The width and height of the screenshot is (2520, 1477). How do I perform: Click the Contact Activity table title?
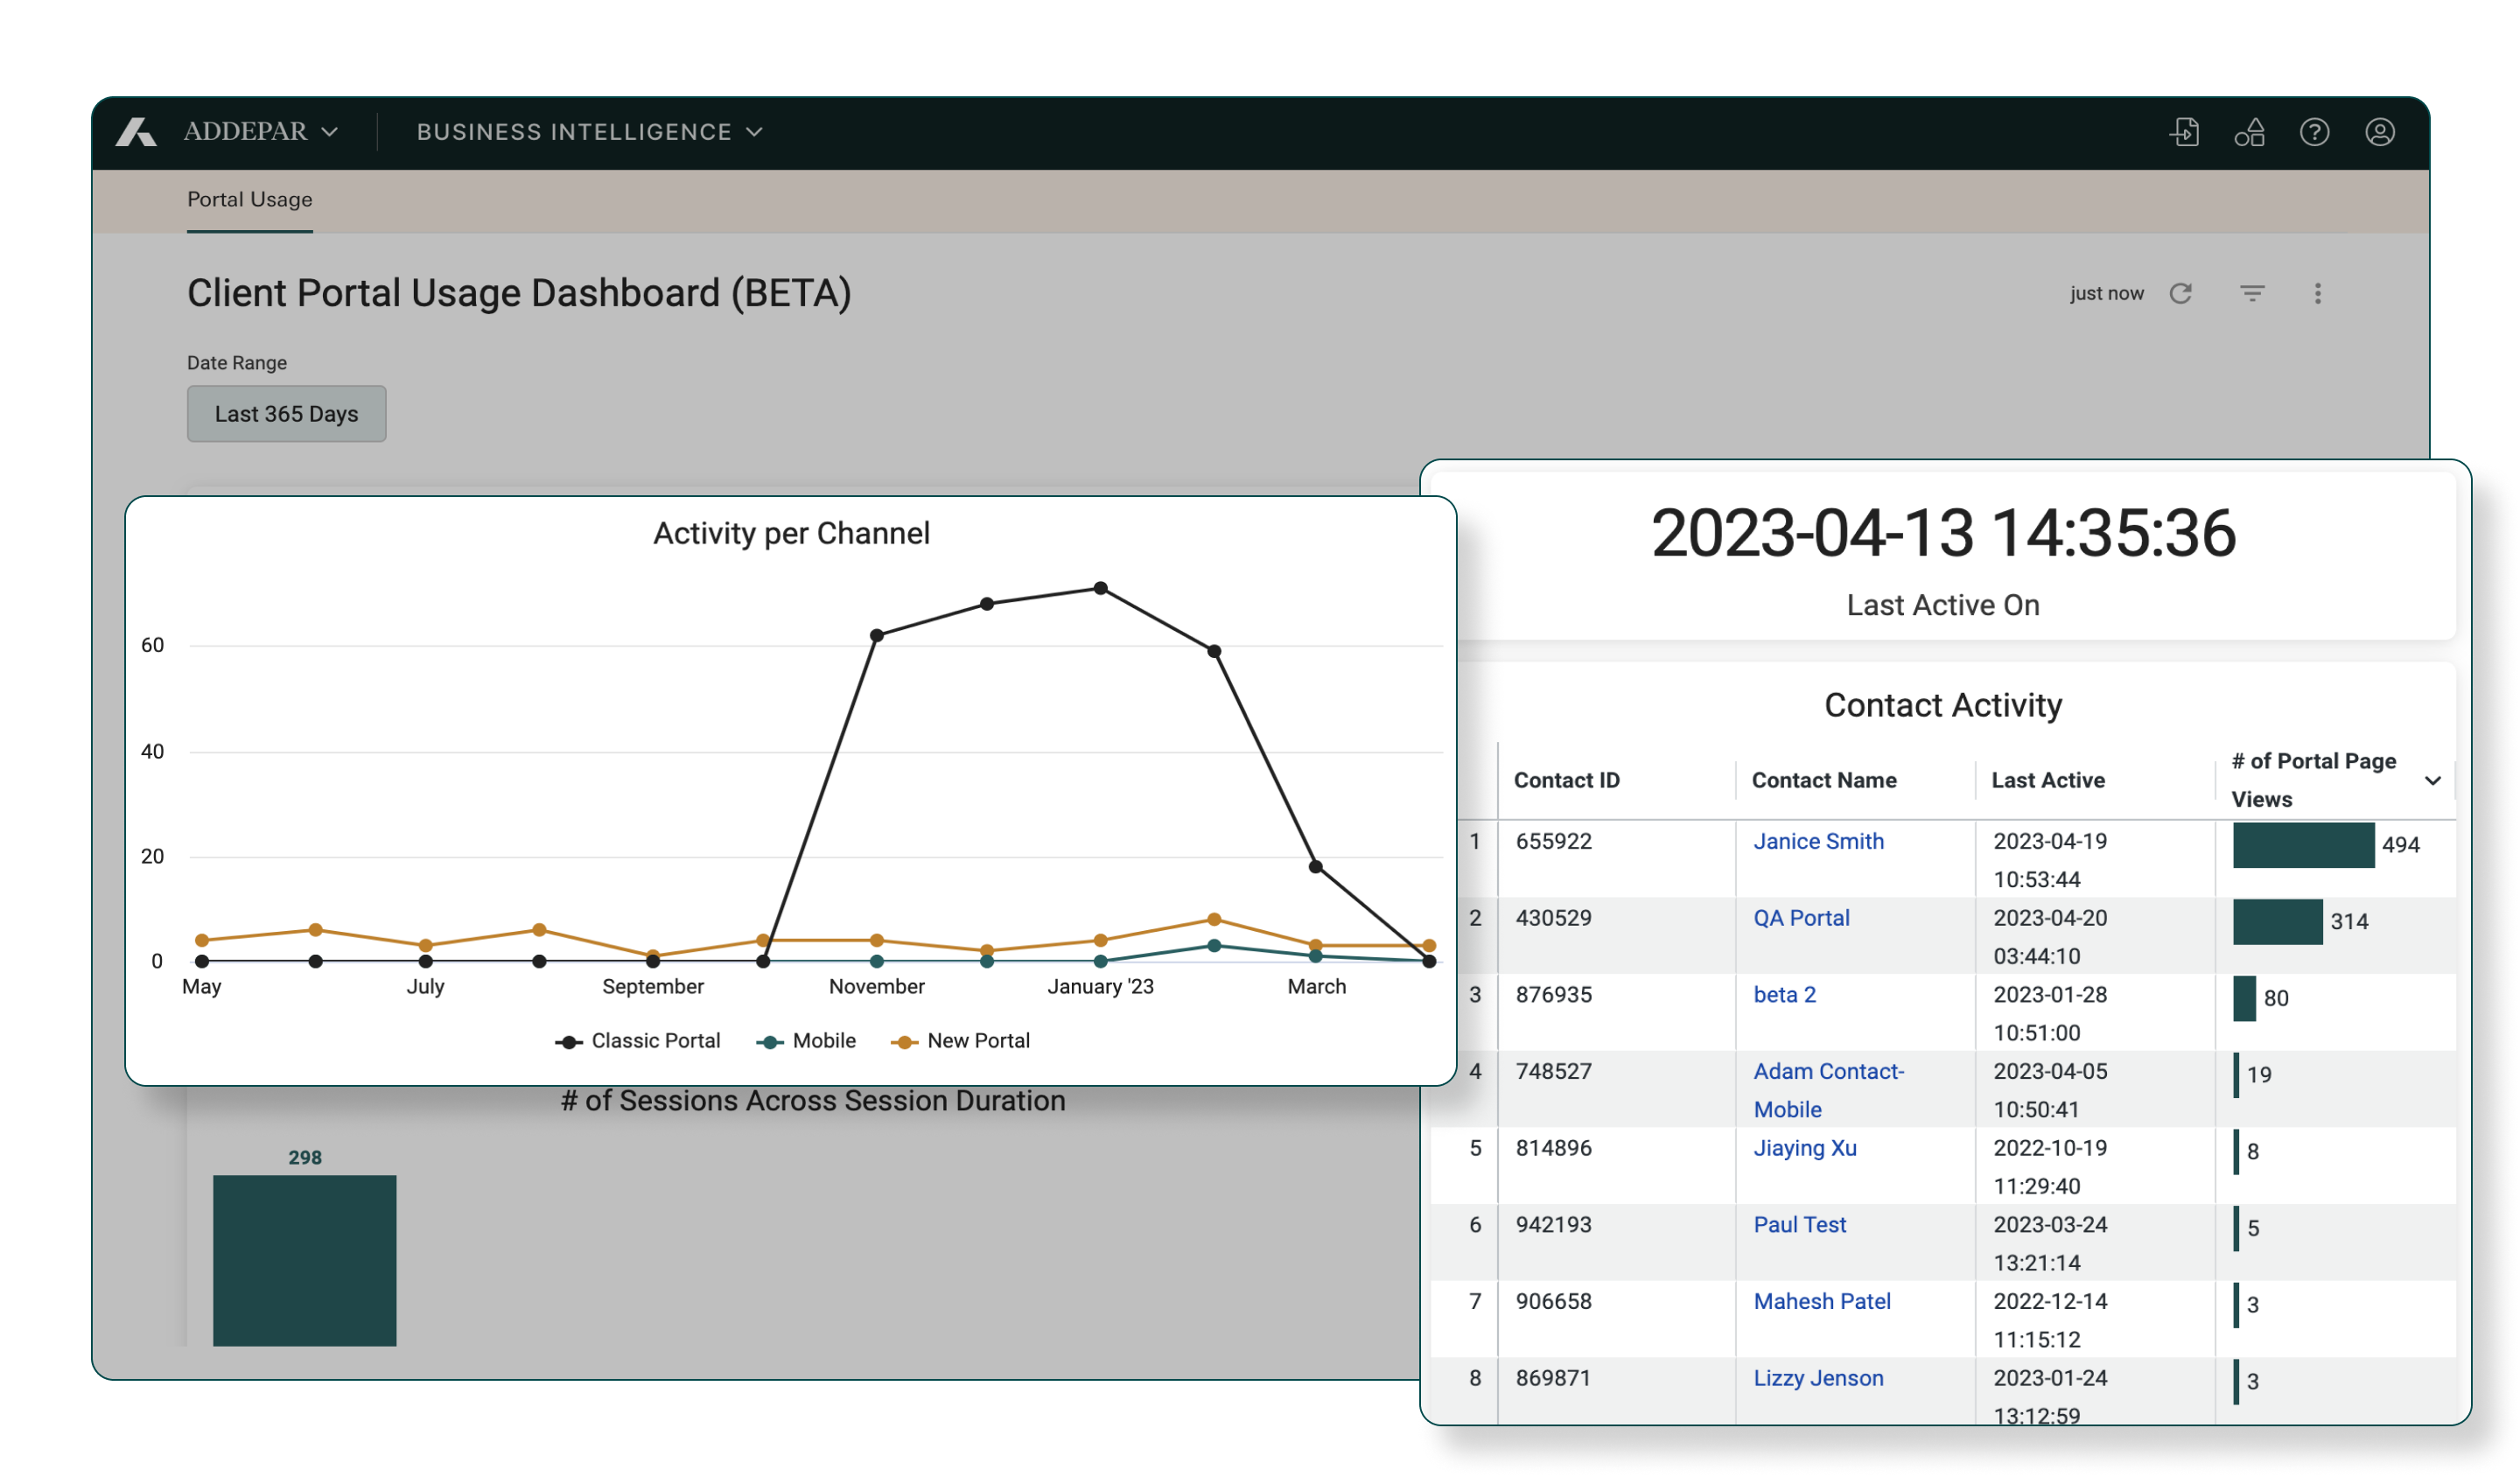point(1943,705)
